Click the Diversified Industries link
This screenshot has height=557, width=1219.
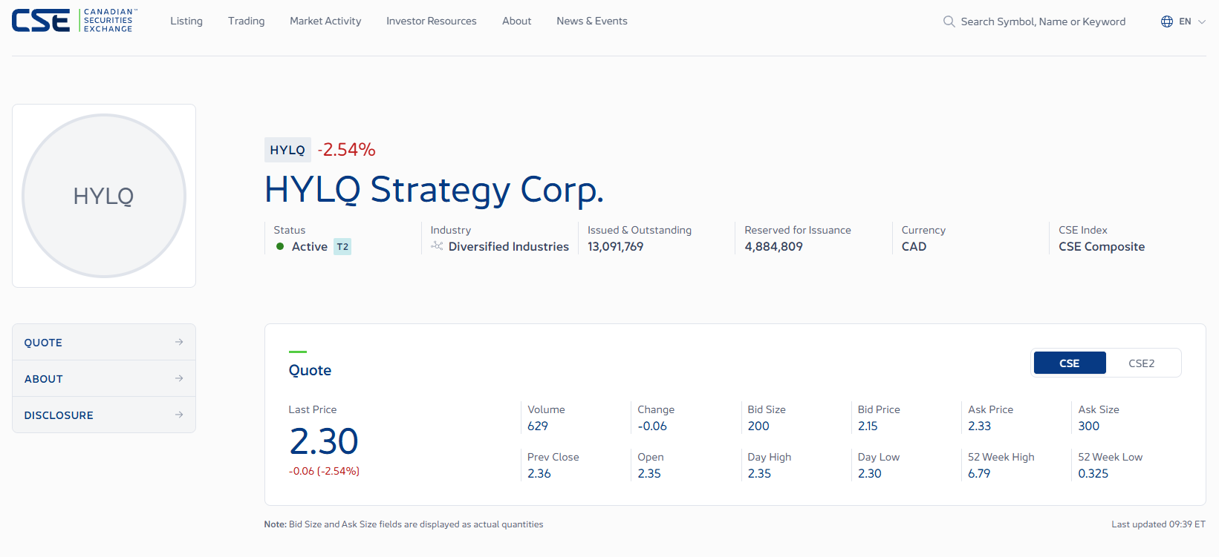pos(509,246)
